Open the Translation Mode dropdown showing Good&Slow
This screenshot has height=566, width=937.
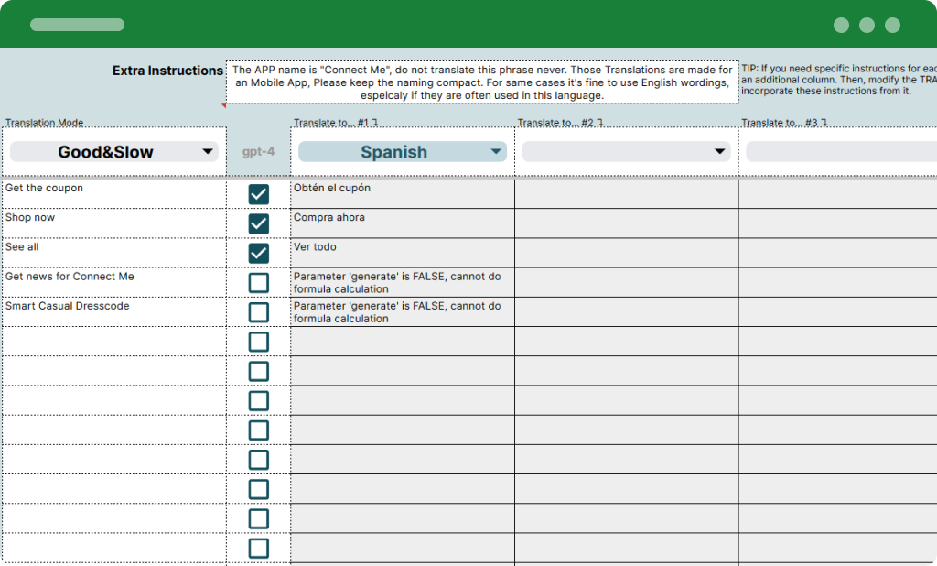pos(113,151)
